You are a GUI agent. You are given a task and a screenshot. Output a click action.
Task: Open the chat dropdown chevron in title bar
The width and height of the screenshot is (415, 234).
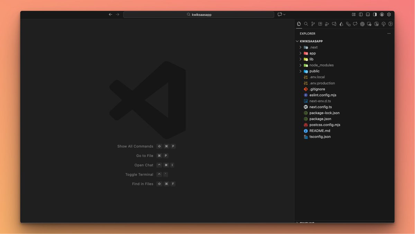(x=284, y=15)
